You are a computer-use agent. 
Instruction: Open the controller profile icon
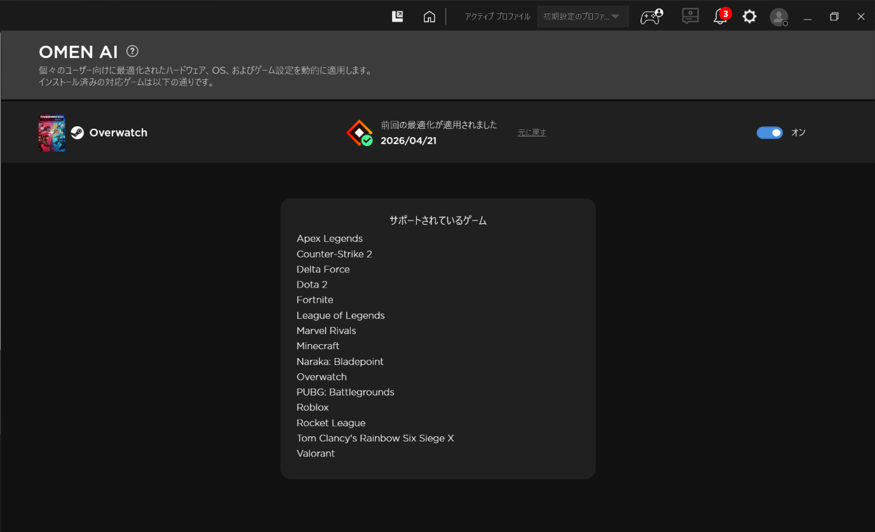point(651,17)
